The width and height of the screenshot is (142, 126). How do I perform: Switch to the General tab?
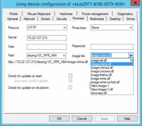coord(13,19)
